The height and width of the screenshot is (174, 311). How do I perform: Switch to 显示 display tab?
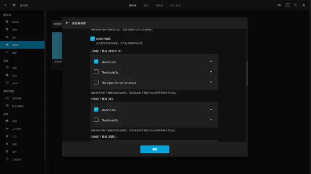[146, 5]
